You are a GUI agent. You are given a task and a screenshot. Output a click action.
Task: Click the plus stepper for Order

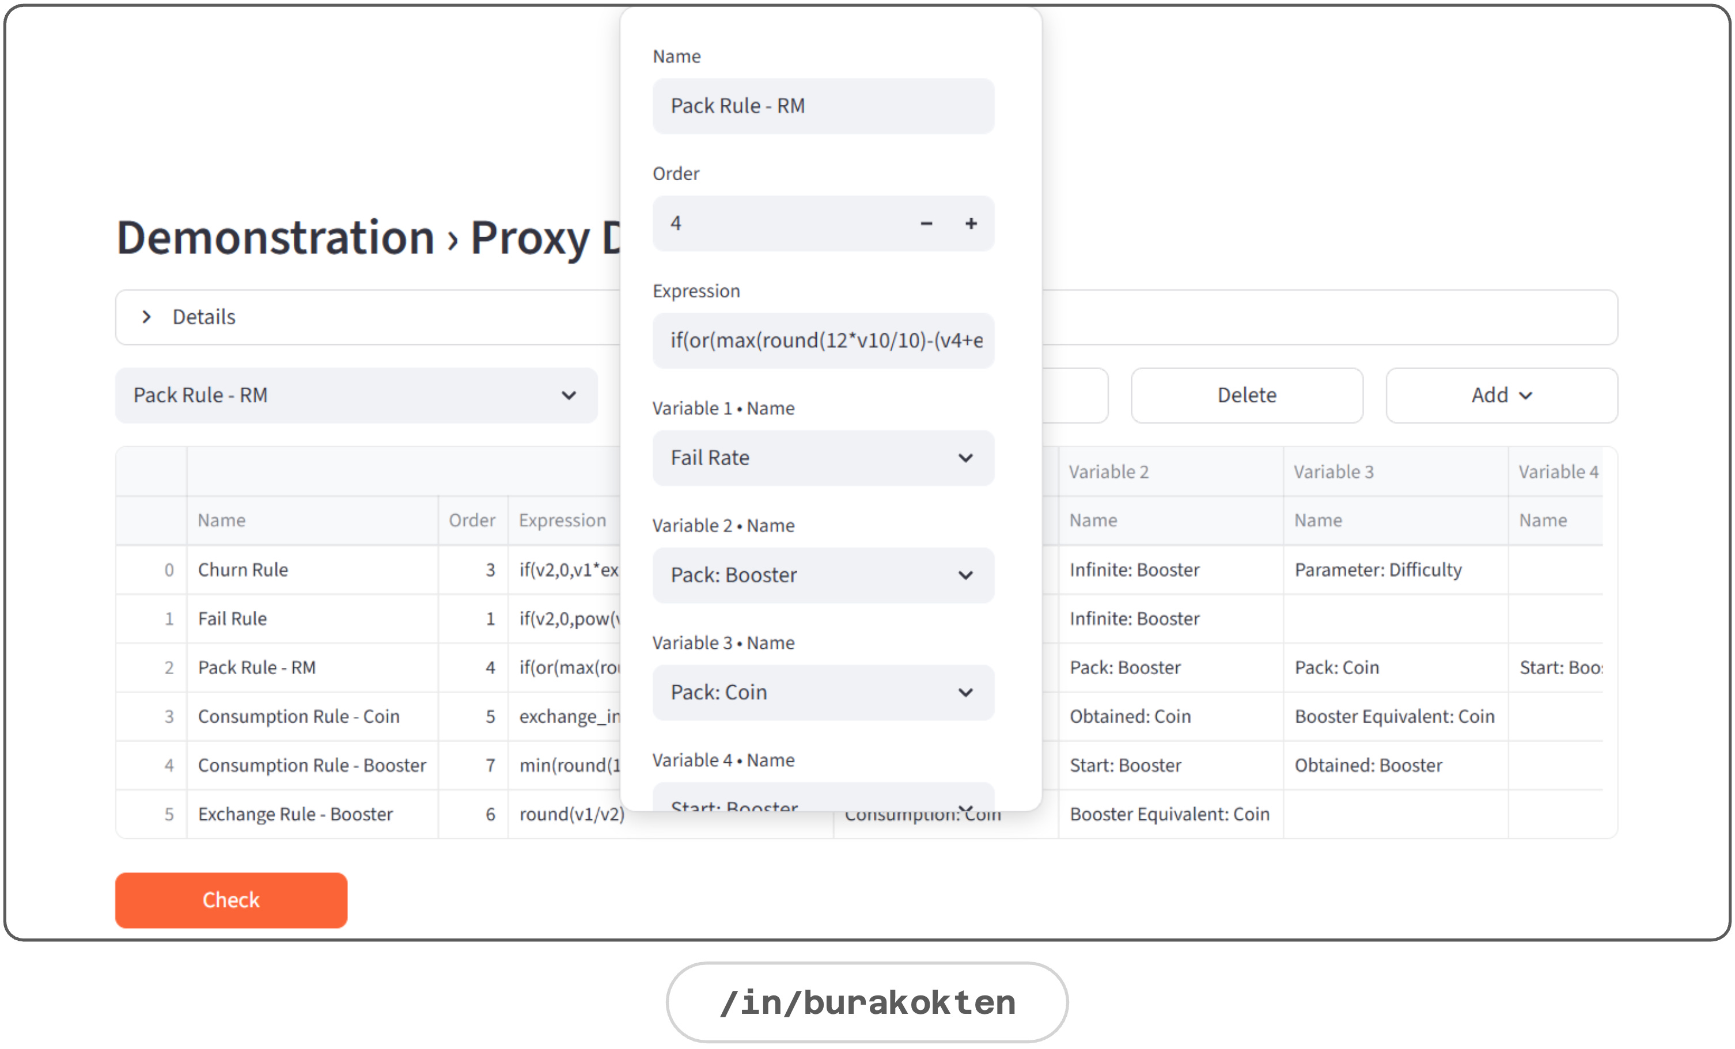pyautogui.click(x=970, y=224)
